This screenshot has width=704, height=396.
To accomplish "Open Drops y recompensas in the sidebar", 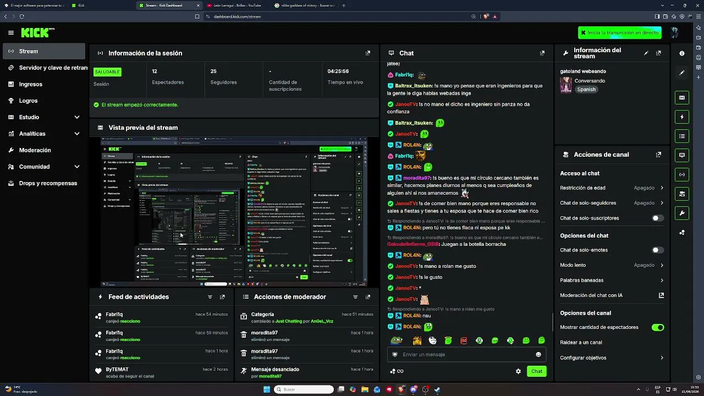I will pyautogui.click(x=43, y=183).
